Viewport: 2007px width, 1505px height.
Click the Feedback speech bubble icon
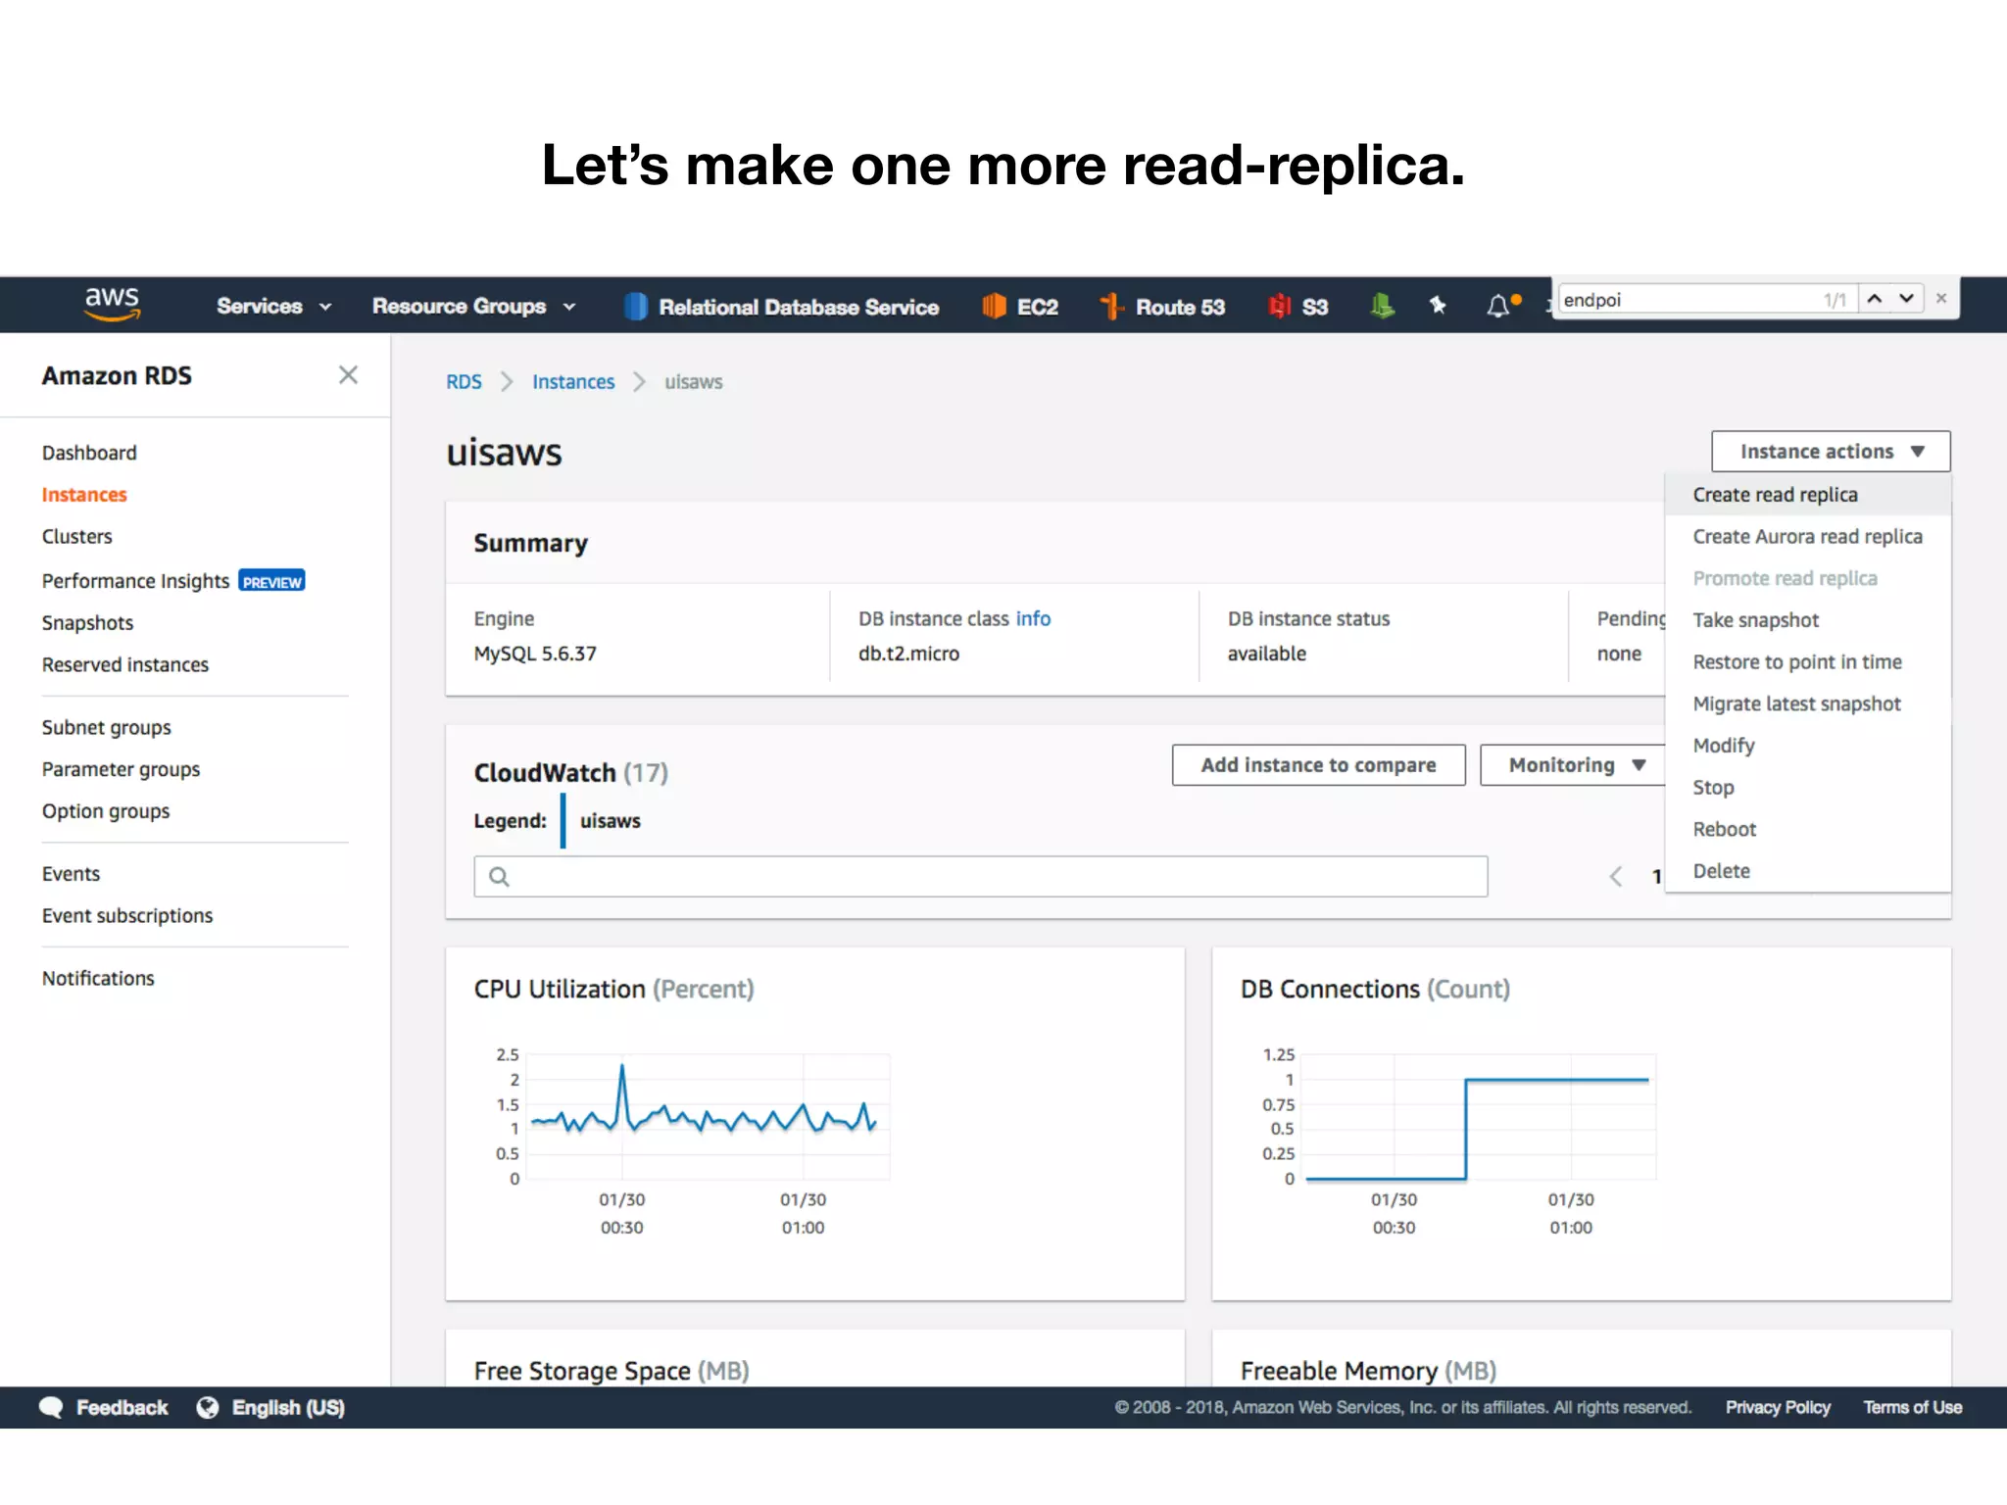coord(51,1408)
